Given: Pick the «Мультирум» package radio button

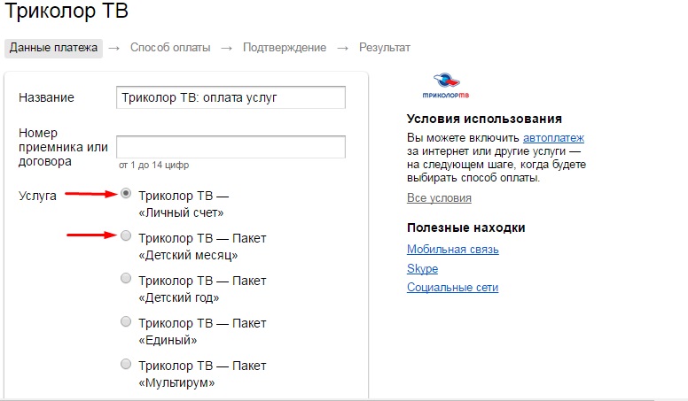Looking at the screenshot, I should 126,363.
